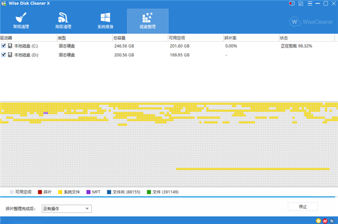Viewport: 338px width, 224px height.
Task: Click the WiseCleaner logo link
Action: point(312,22)
